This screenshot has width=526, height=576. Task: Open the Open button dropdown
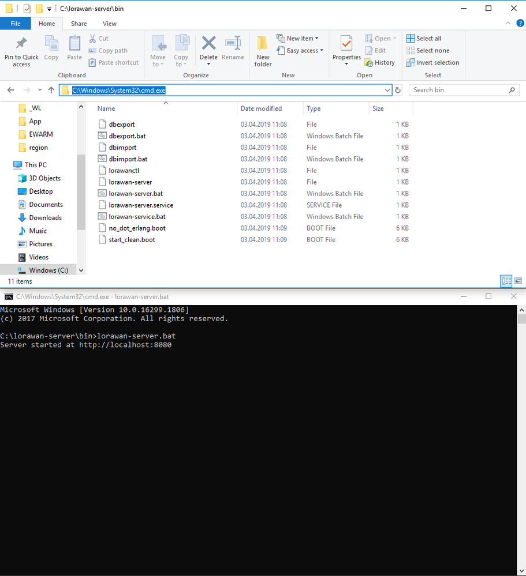pyautogui.click(x=395, y=39)
